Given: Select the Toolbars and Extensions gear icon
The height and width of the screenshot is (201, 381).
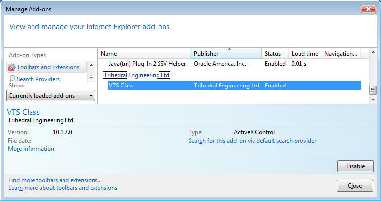Looking at the screenshot, I should tap(11, 67).
